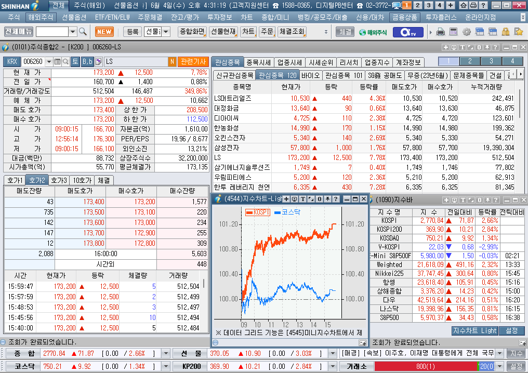Open dropdown arrow of 전체메뉴 search box
528x373 pixels.
73,32
